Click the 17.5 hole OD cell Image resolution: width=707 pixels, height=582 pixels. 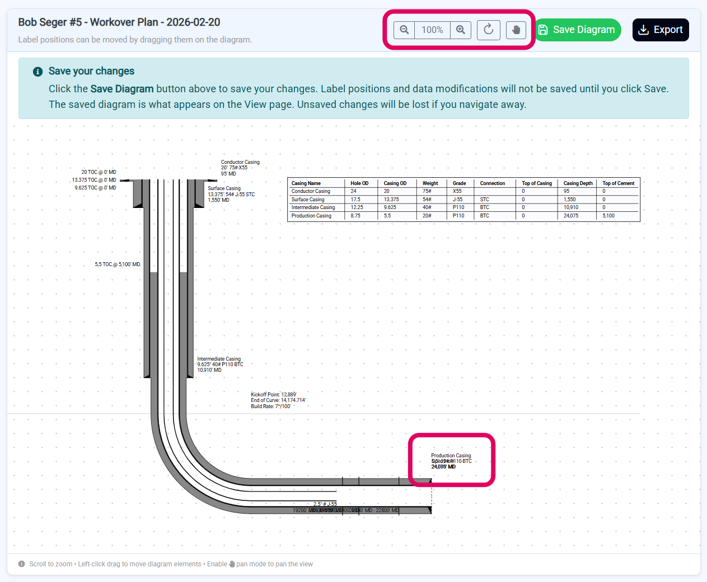(x=355, y=200)
